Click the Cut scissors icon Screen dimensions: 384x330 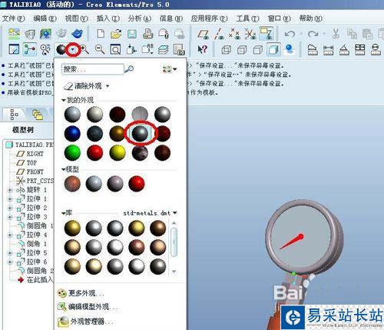tap(336, 34)
